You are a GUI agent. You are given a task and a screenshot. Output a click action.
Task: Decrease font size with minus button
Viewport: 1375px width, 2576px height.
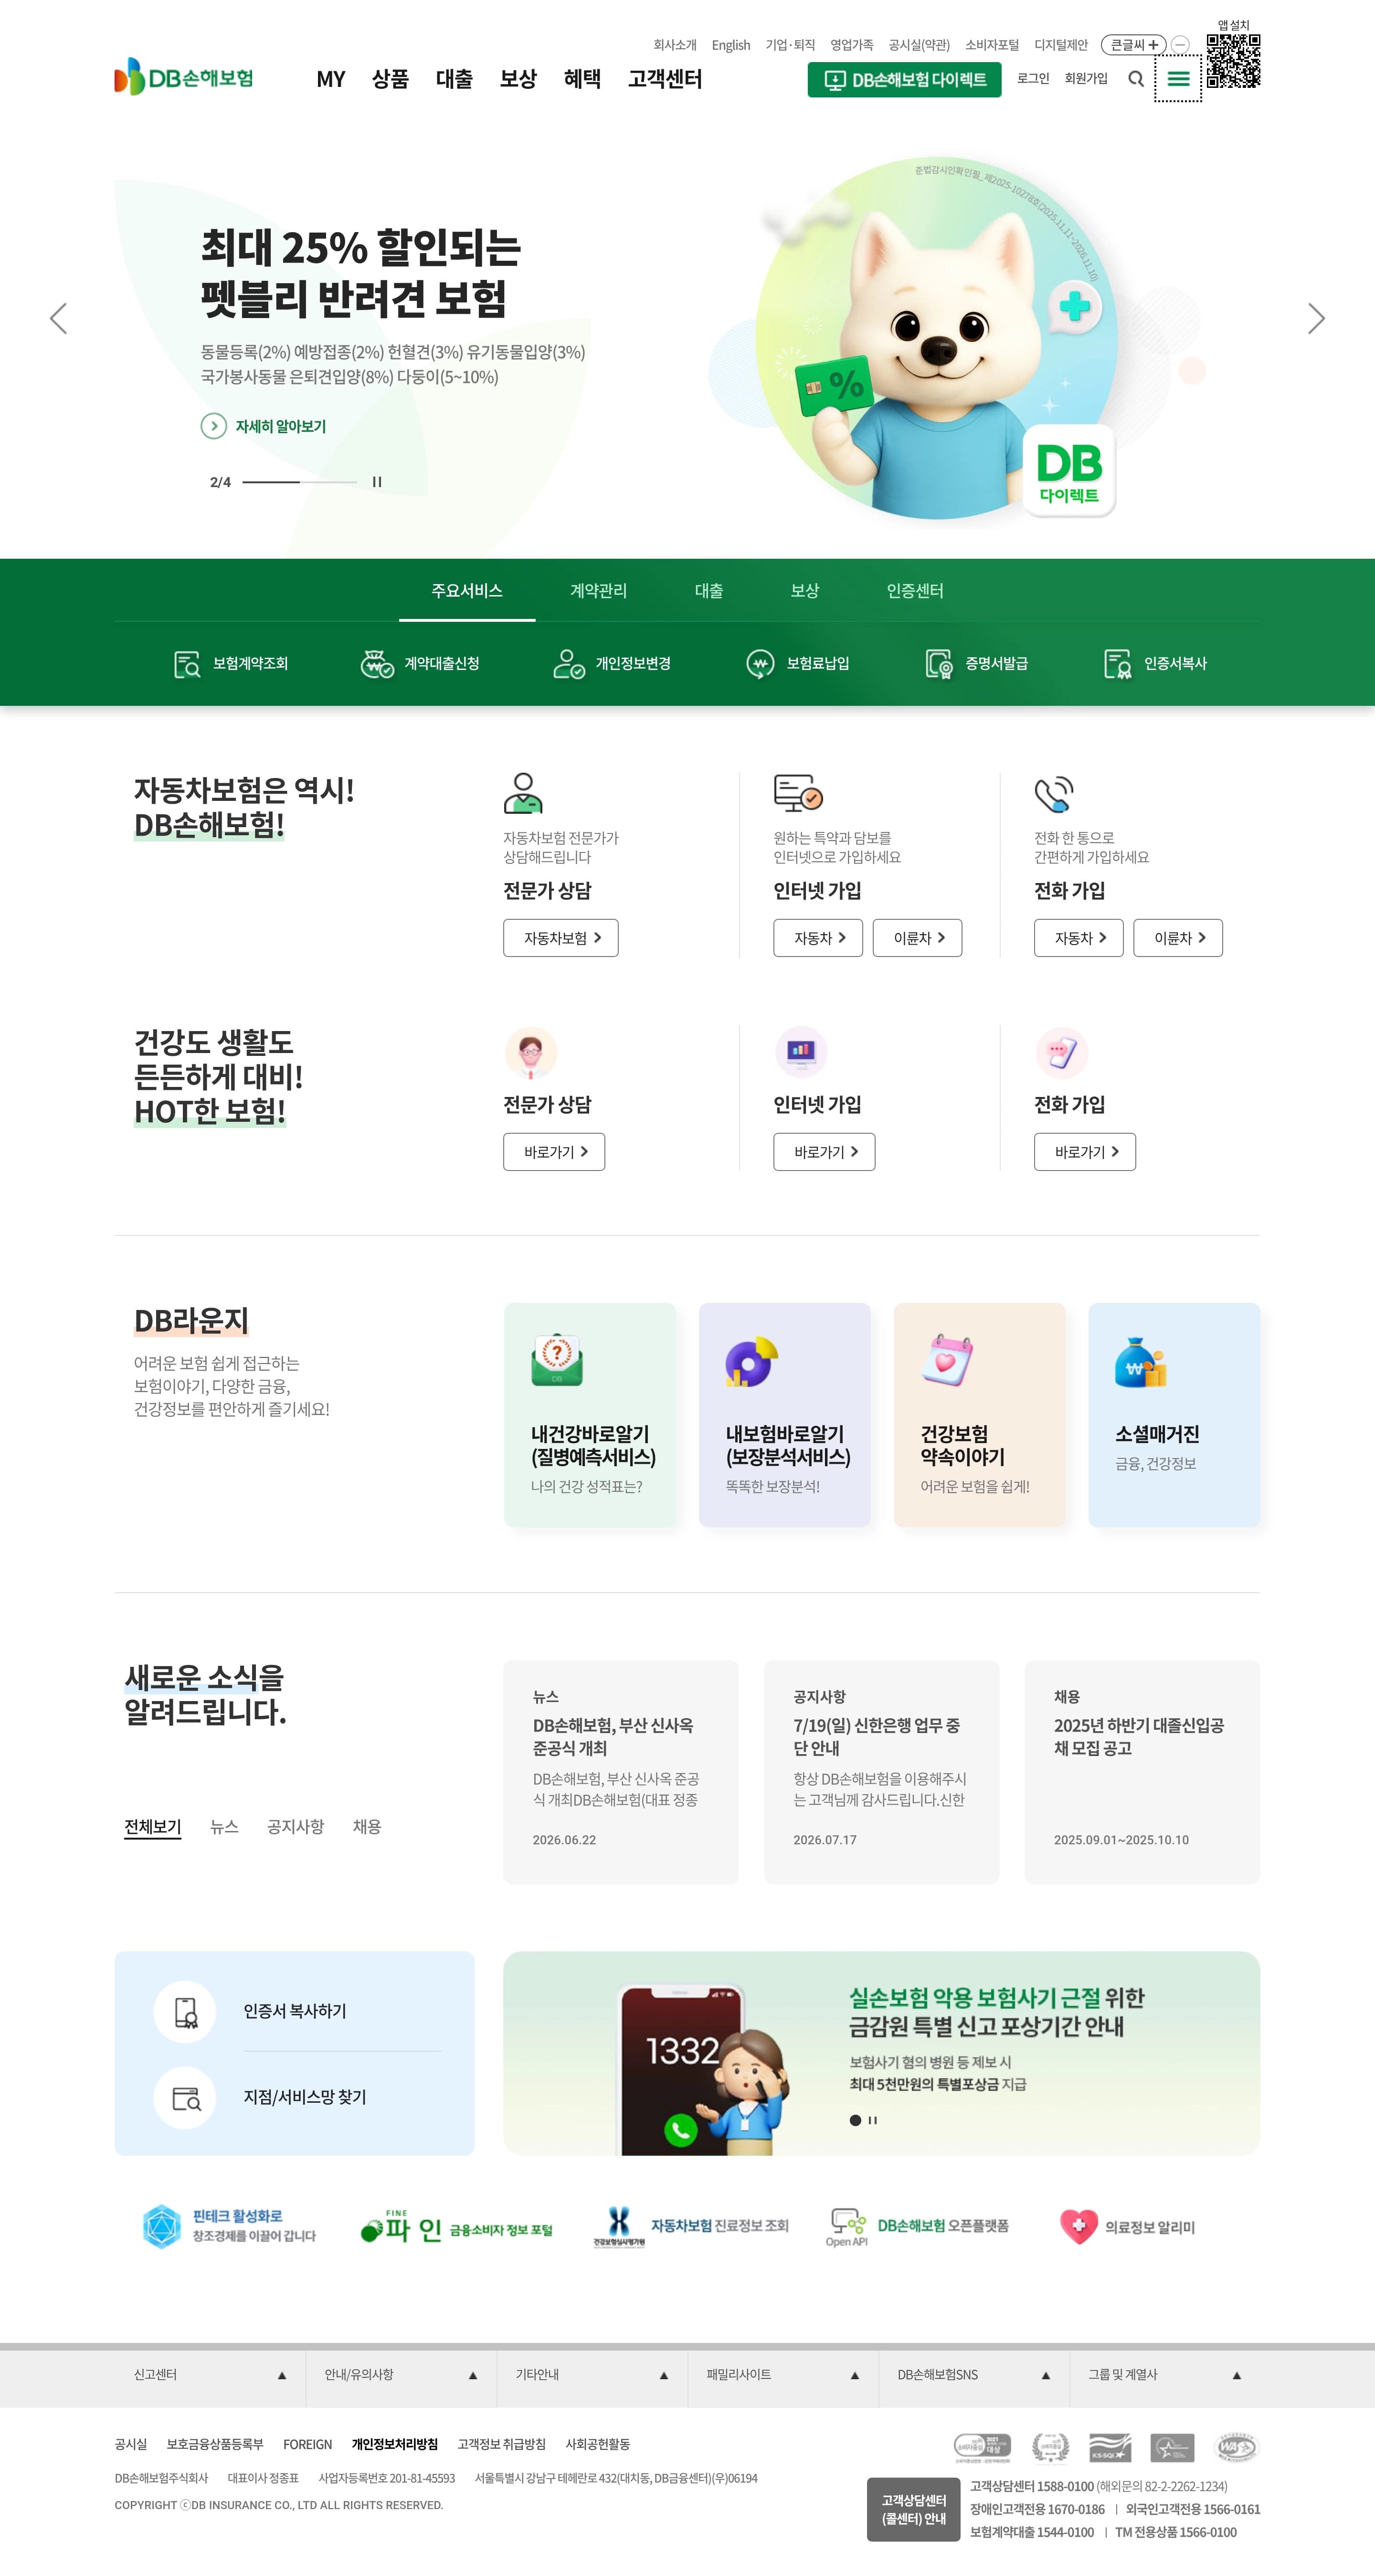pos(1180,45)
